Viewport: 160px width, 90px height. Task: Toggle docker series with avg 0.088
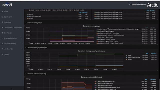[x=109, y=12]
